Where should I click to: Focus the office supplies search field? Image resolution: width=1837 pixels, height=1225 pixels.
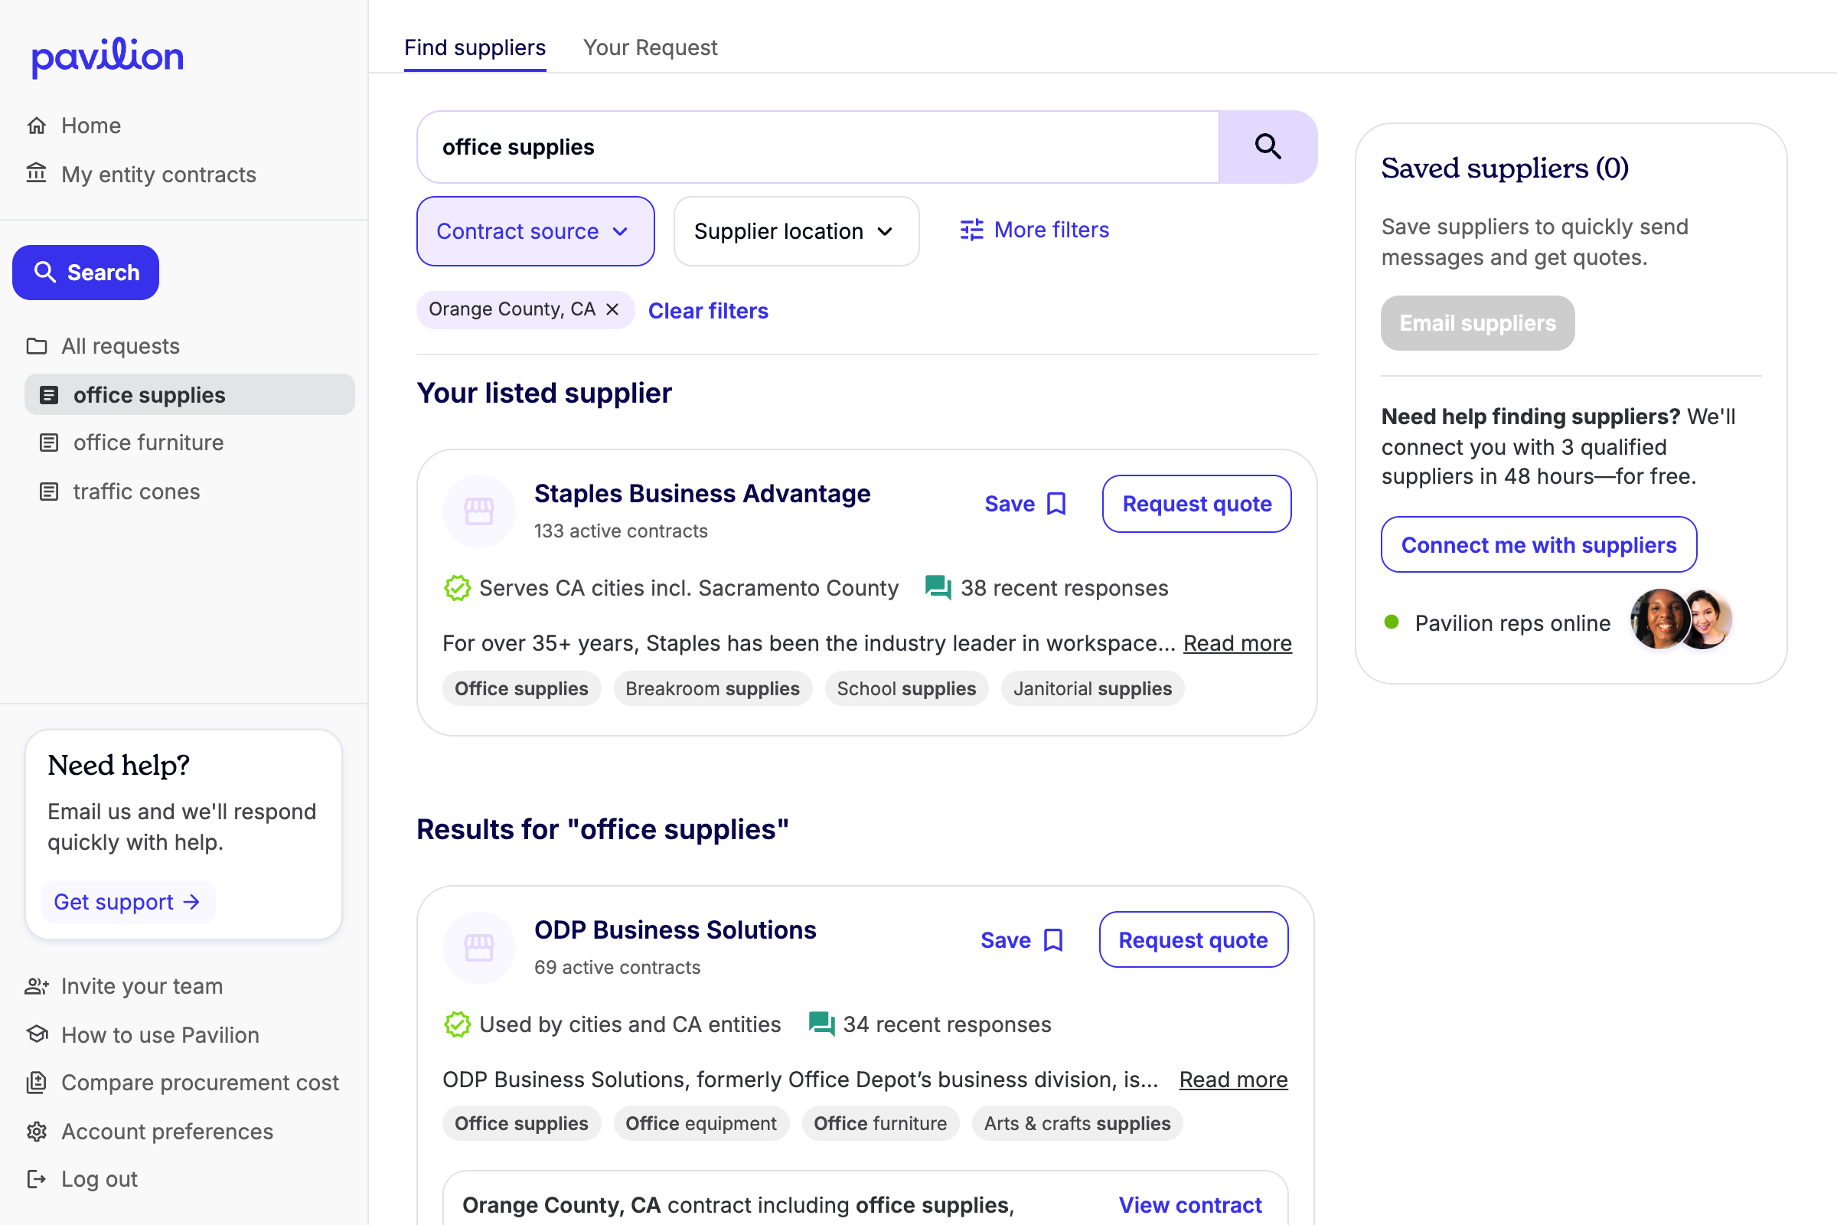click(818, 147)
